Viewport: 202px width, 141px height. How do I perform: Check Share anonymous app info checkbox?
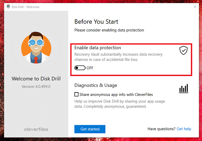[76, 94]
